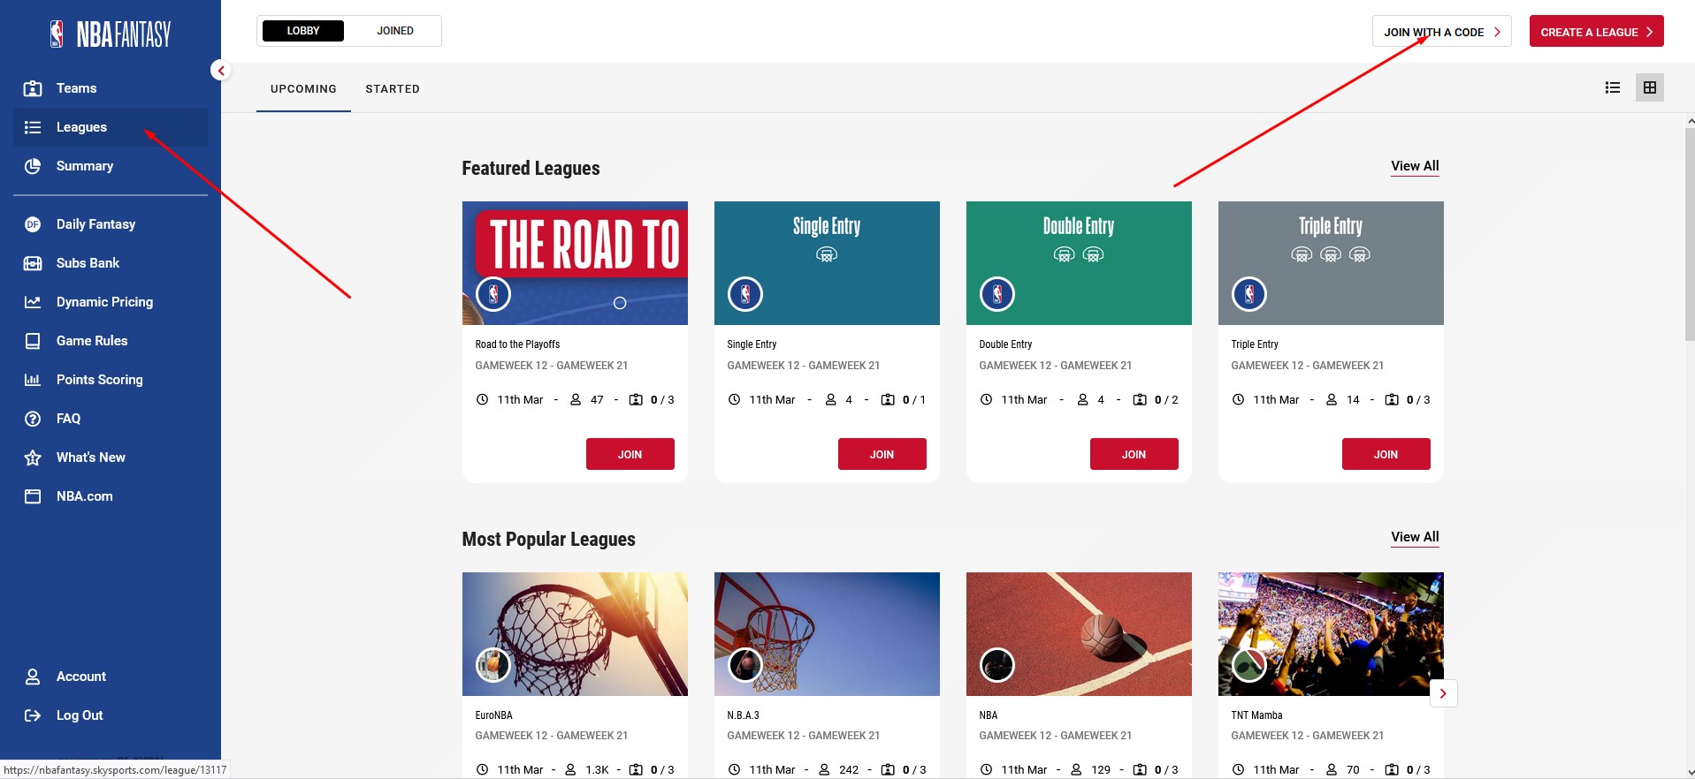The height and width of the screenshot is (779, 1695).
Task: Click the Summary pie chart icon
Action: [33, 166]
